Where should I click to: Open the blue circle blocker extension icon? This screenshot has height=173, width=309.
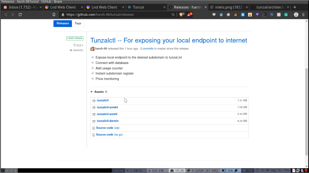click(x=228, y=15)
